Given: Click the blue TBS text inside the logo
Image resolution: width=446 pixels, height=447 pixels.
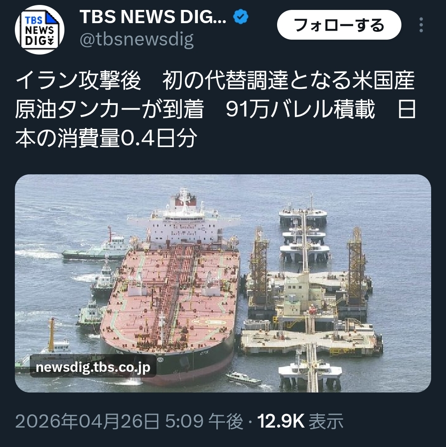Looking at the screenshot, I should (33, 20).
